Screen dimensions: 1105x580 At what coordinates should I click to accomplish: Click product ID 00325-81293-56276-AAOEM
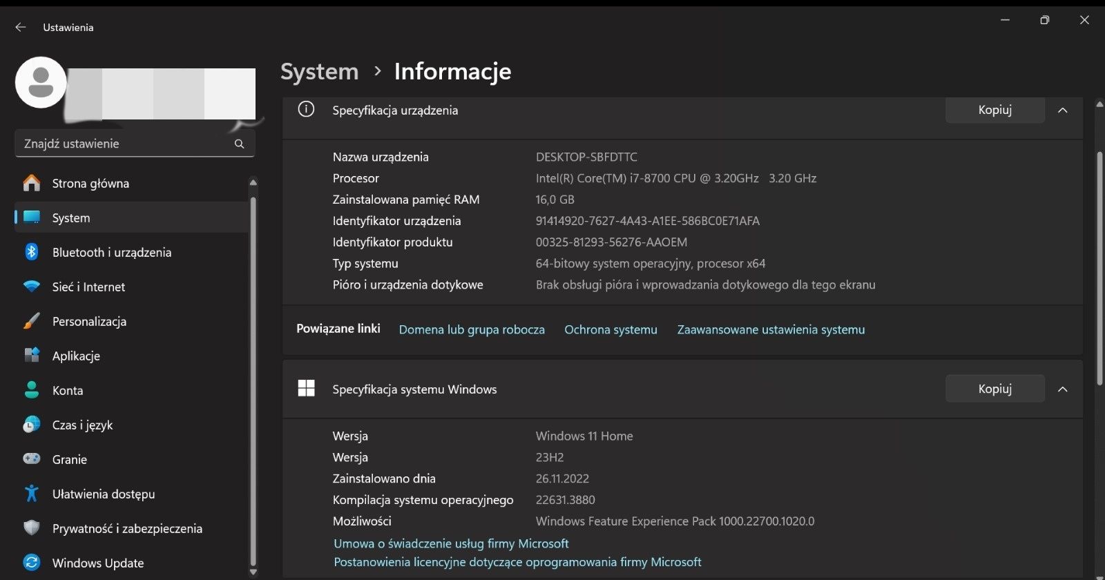tap(611, 242)
